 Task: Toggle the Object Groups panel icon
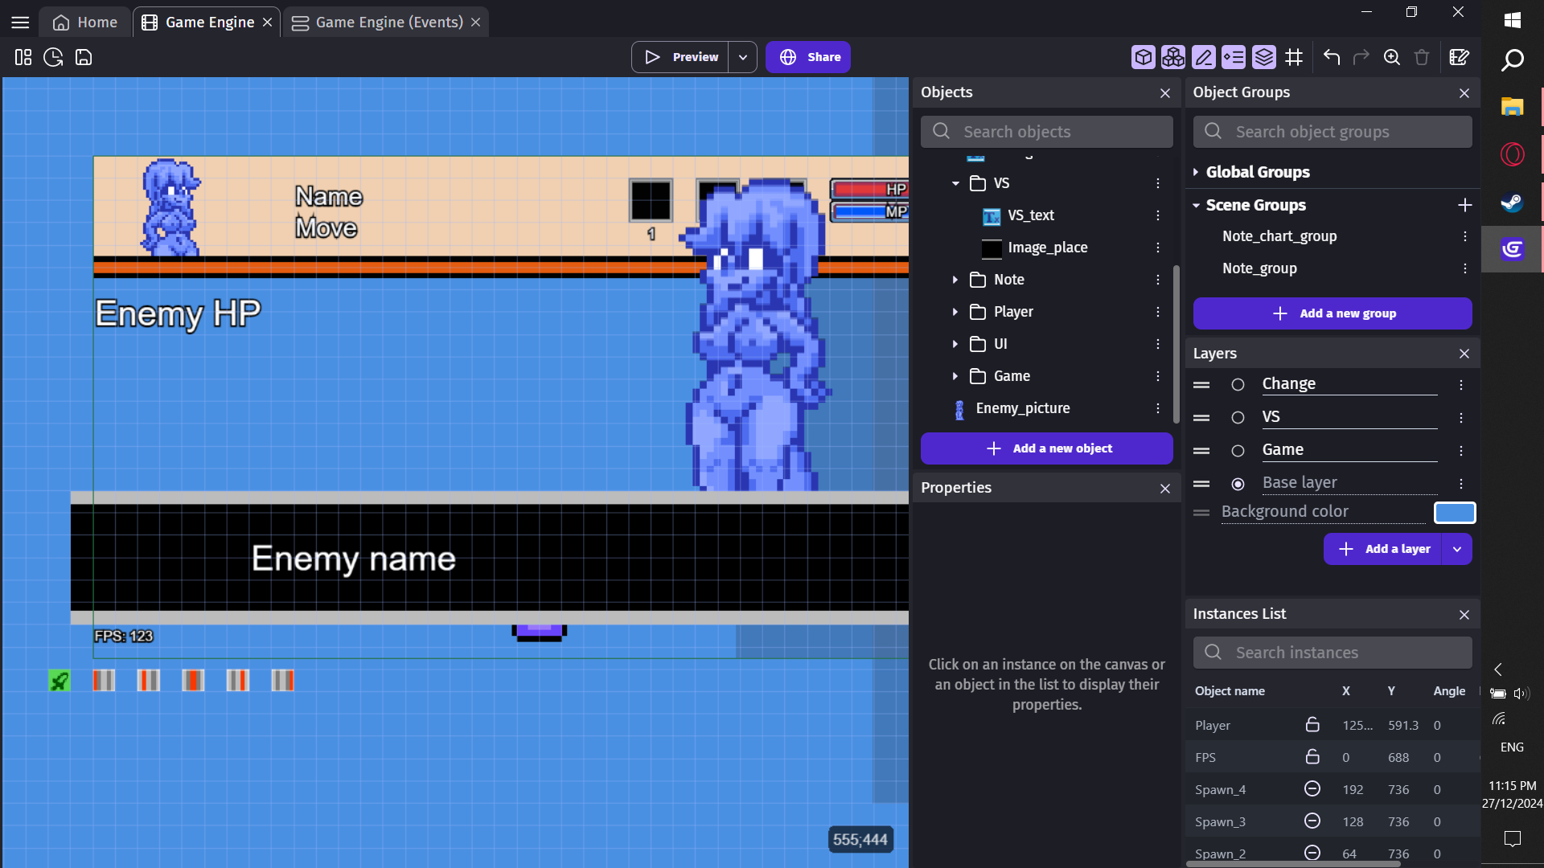point(1173,57)
